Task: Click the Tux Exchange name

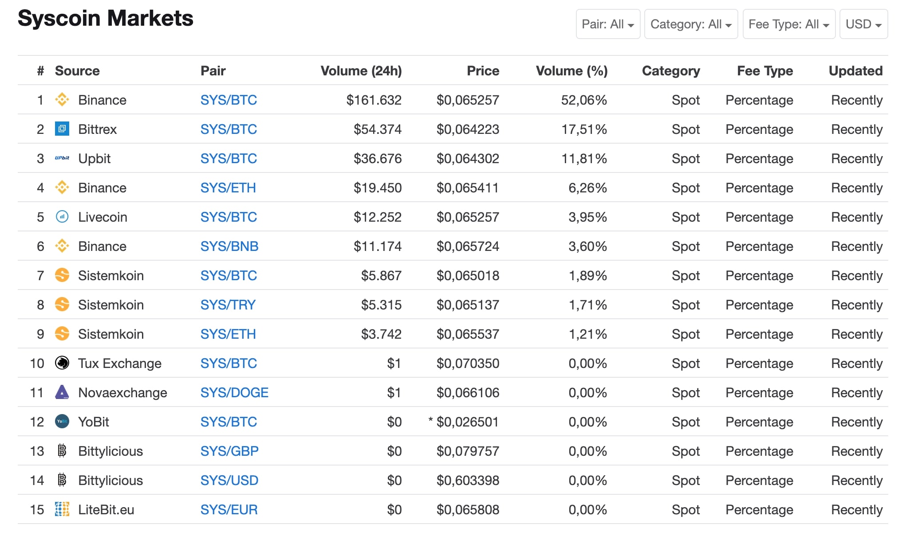Action: [x=120, y=364]
